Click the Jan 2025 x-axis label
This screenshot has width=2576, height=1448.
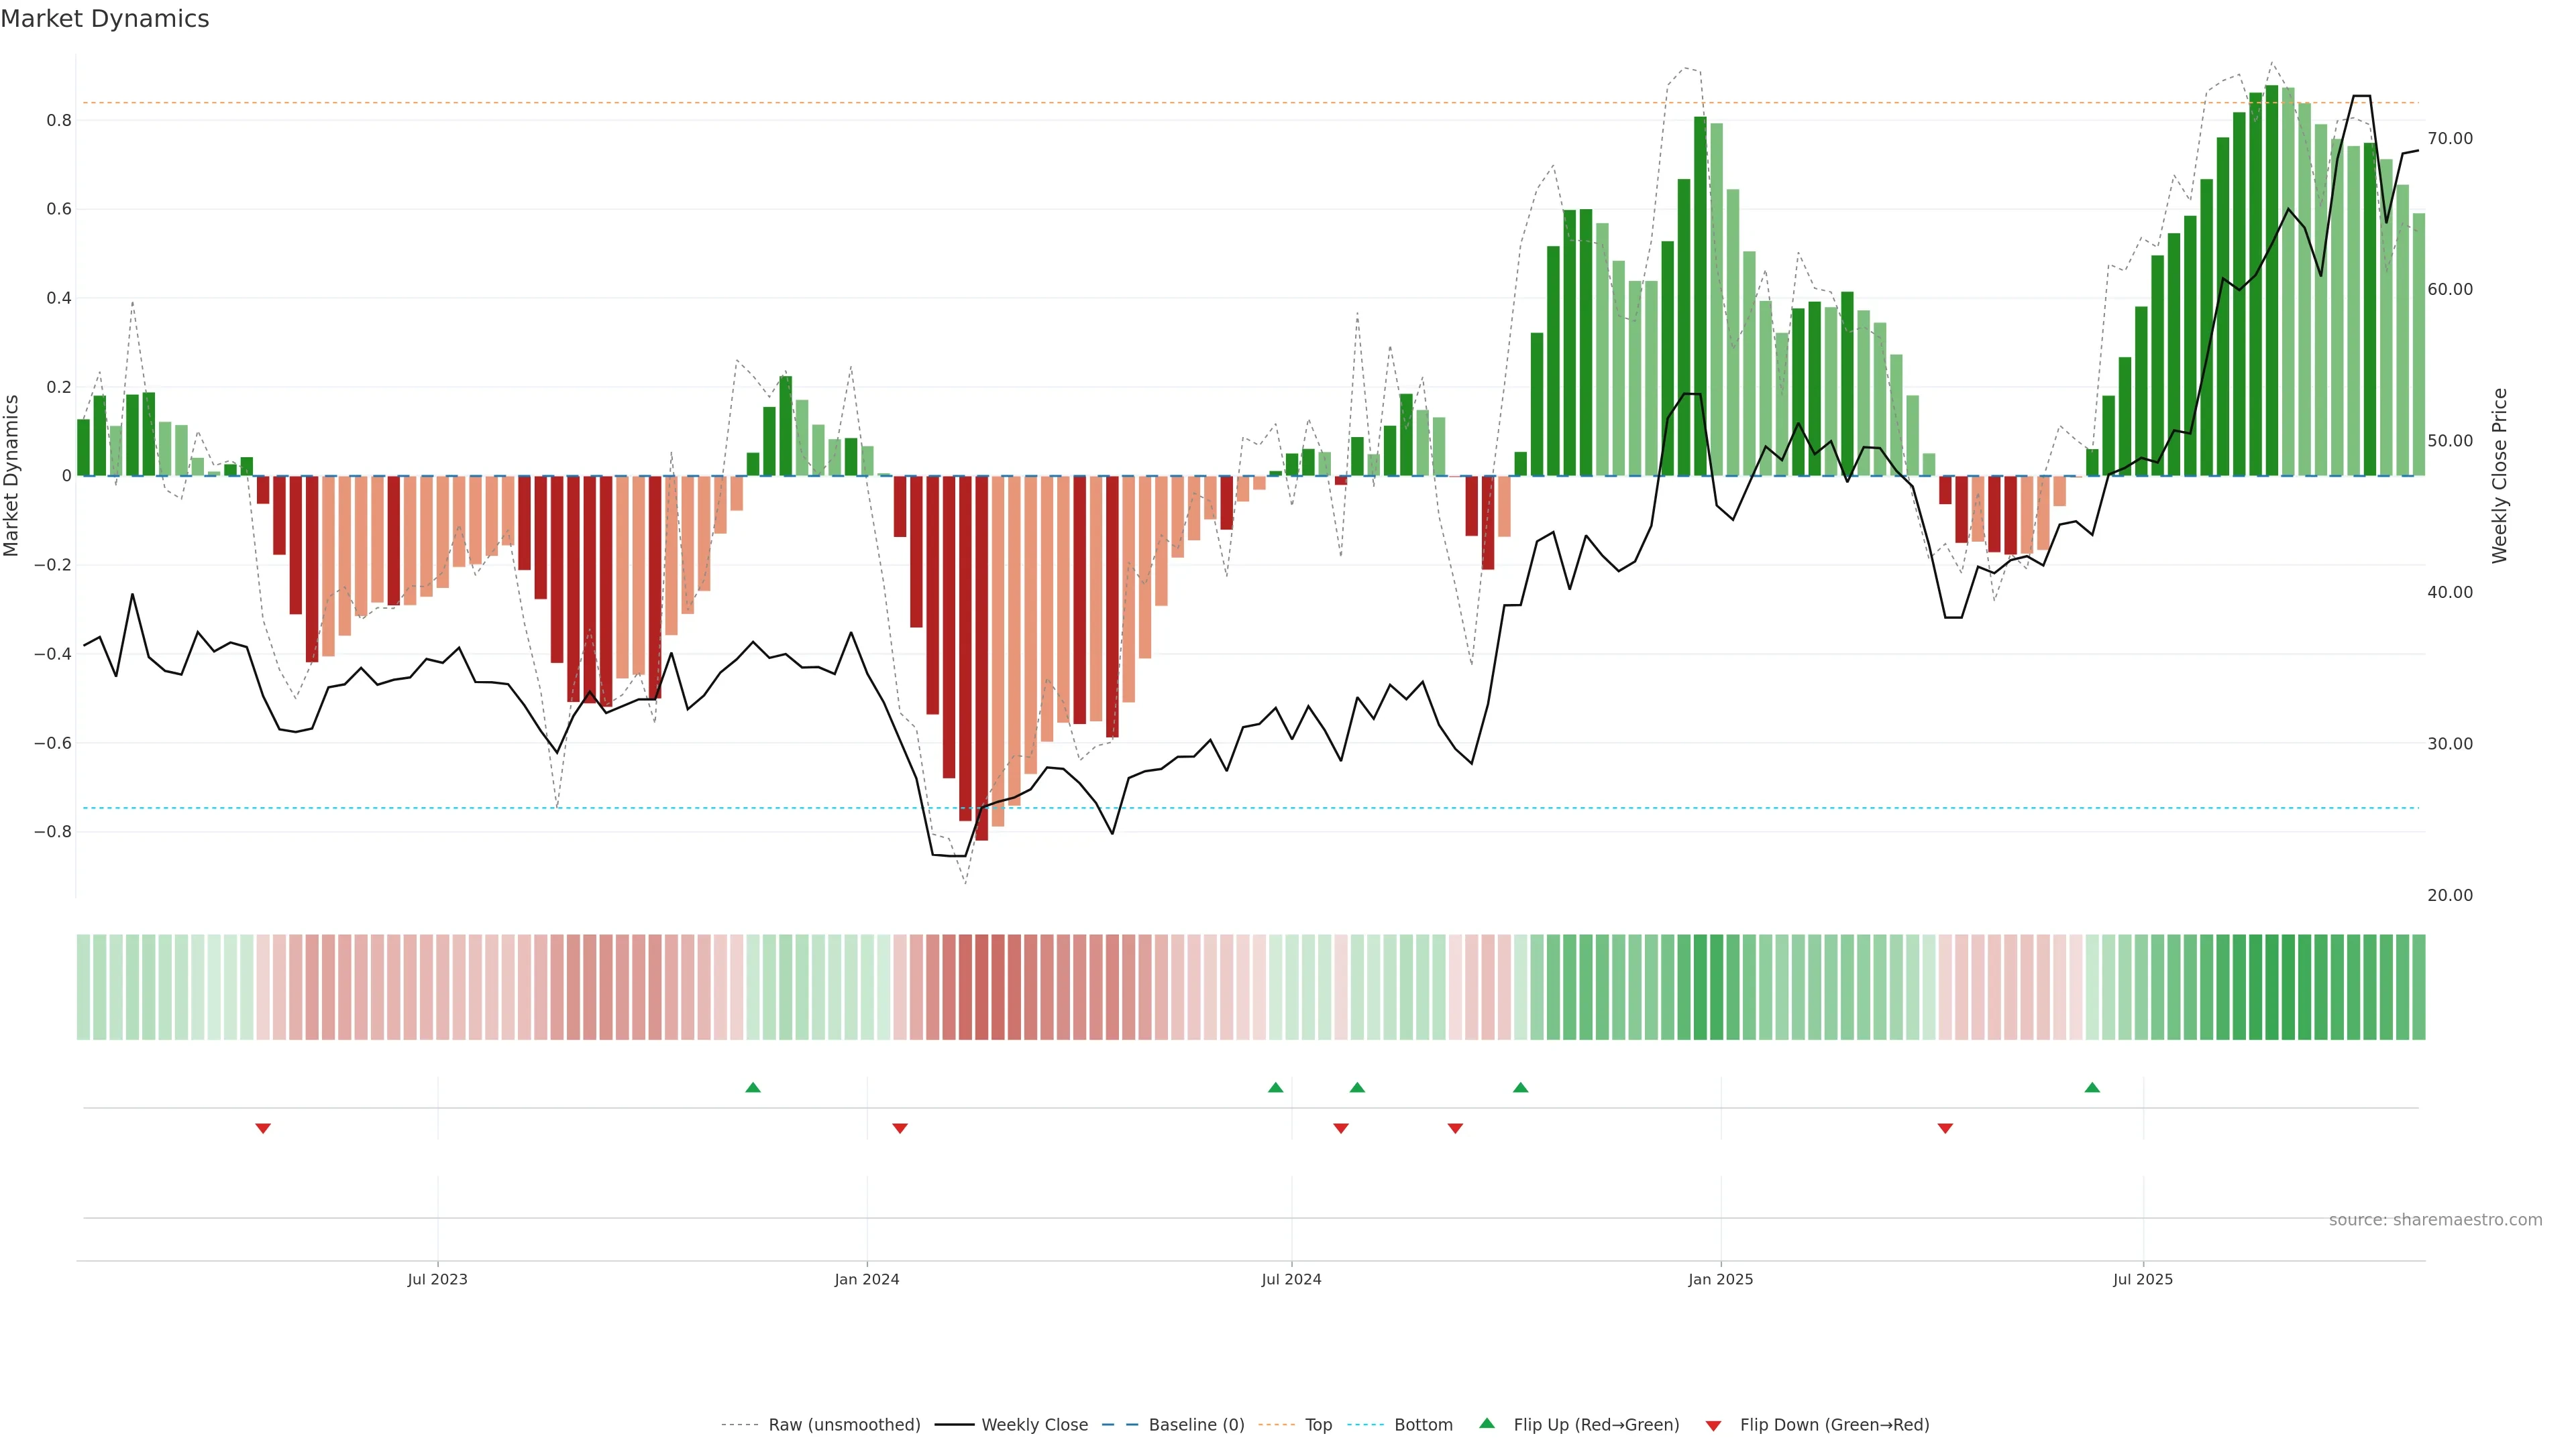(x=1720, y=1279)
